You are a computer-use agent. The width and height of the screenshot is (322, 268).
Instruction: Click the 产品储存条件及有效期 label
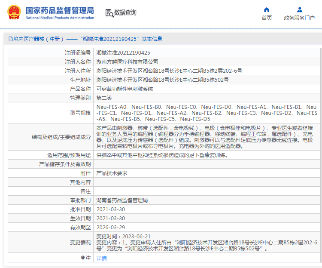[x=65, y=164]
